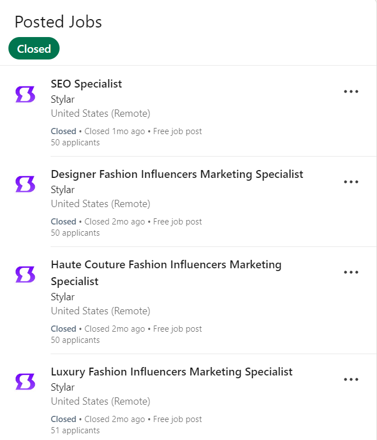Click Stylar logo next to Luxury Fashion job
The width and height of the screenshot is (377, 440).
click(25, 382)
